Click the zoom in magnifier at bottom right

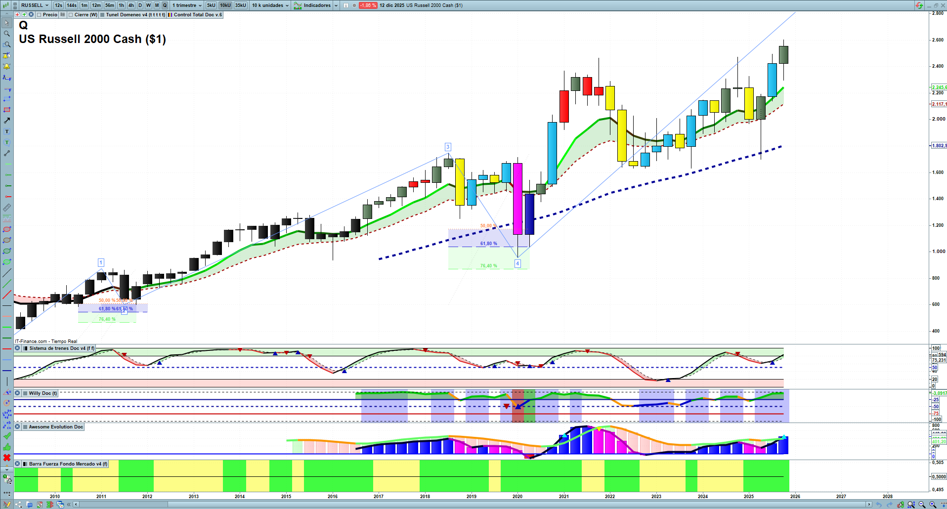coord(933,505)
